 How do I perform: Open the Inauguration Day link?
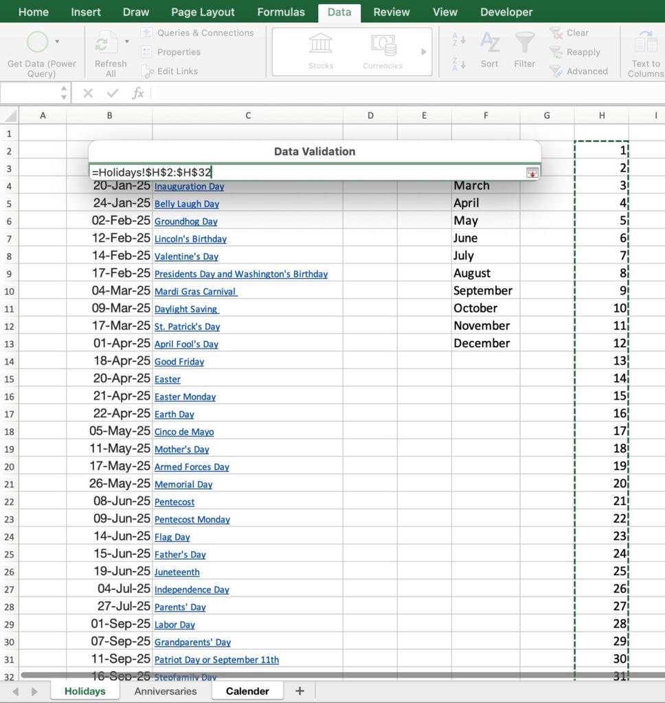click(x=189, y=186)
